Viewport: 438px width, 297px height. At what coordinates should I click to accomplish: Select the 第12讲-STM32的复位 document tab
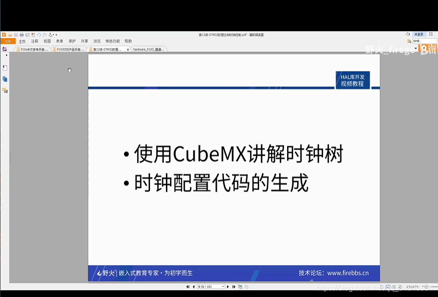coord(107,49)
